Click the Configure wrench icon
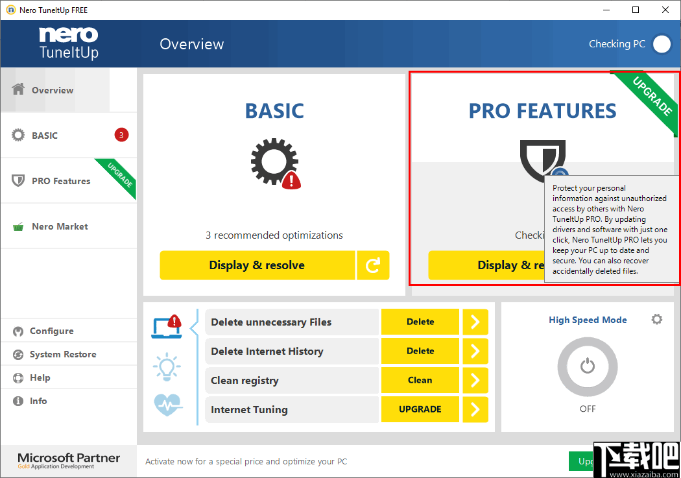This screenshot has width=681, height=478. 18,331
